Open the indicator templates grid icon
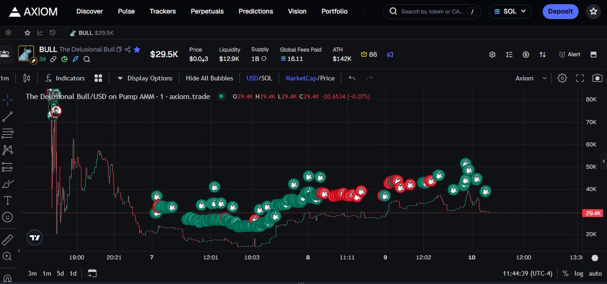607x284 pixels. [x=99, y=78]
